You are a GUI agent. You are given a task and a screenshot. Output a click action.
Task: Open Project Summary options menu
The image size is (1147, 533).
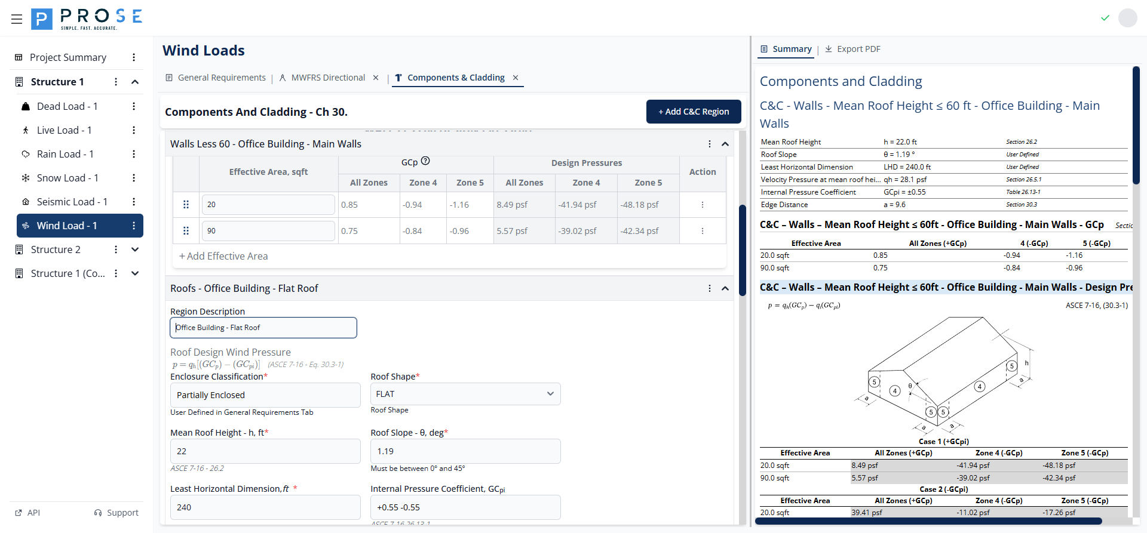coord(134,57)
